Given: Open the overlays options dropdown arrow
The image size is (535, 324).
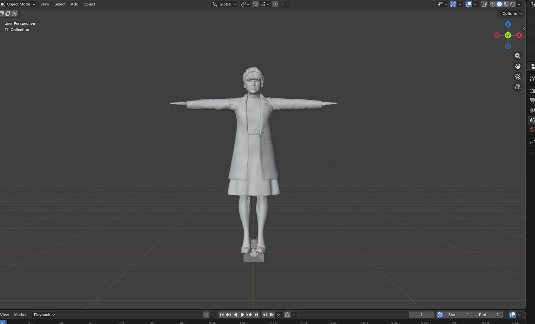Looking at the screenshot, I should coord(475,4).
